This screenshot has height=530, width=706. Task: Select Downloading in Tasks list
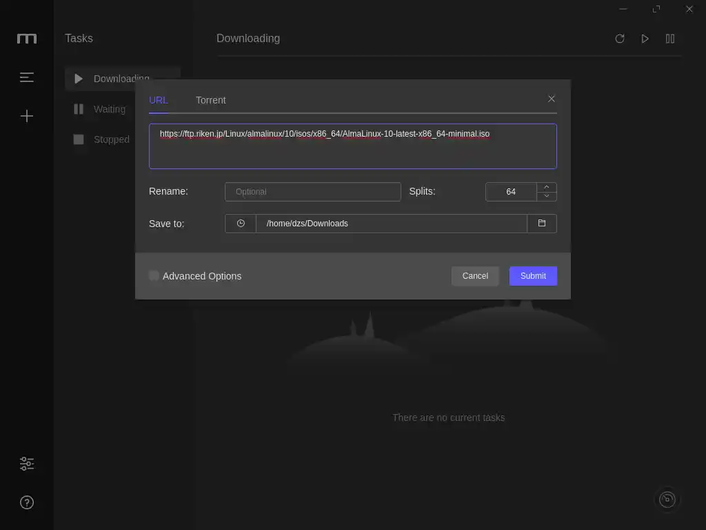(123, 79)
